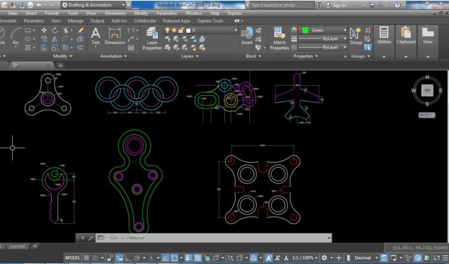Image resolution: width=449 pixels, height=264 pixels.
Task: Toggle polar tracking in status bar
Action: click(x=137, y=258)
